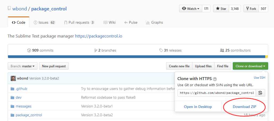Click the repository book icon beside wbond

[9, 9]
